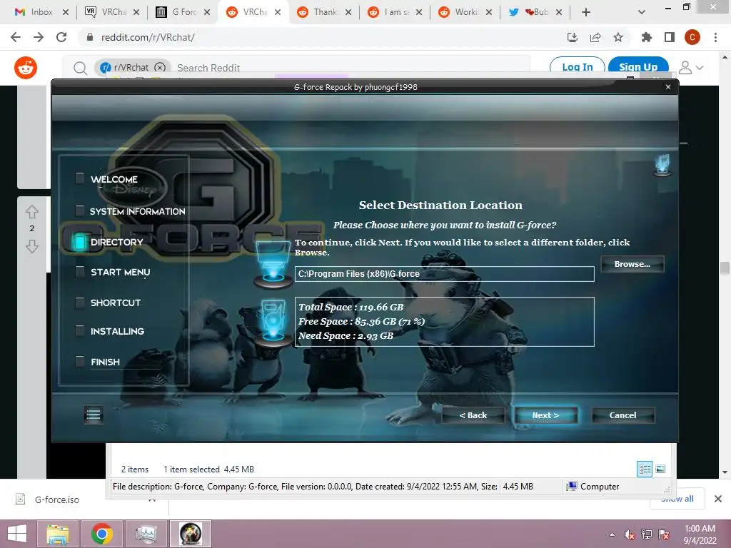Click the music toggle icon in installer

click(662, 166)
